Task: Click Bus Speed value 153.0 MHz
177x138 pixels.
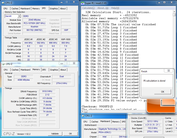Action: pos(153,128)
